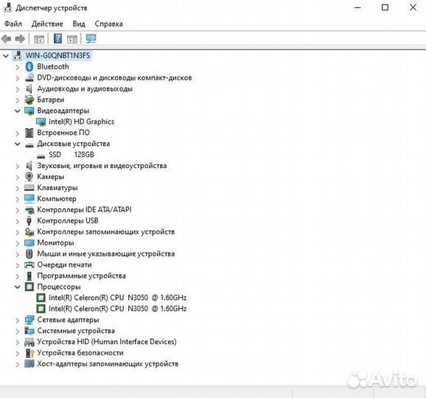
Task: Collapse the Видеоадаптеры category
Action: pyautogui.click(x=18, y=111)
